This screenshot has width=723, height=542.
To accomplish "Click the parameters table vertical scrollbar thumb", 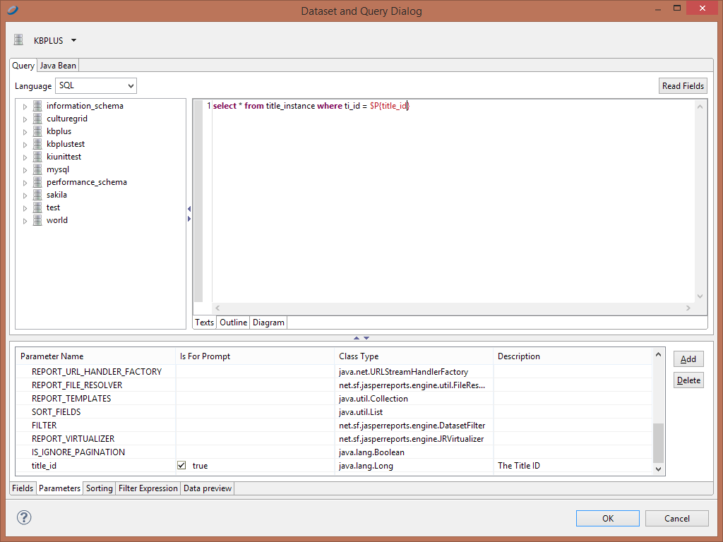I will tap(659, 442).
